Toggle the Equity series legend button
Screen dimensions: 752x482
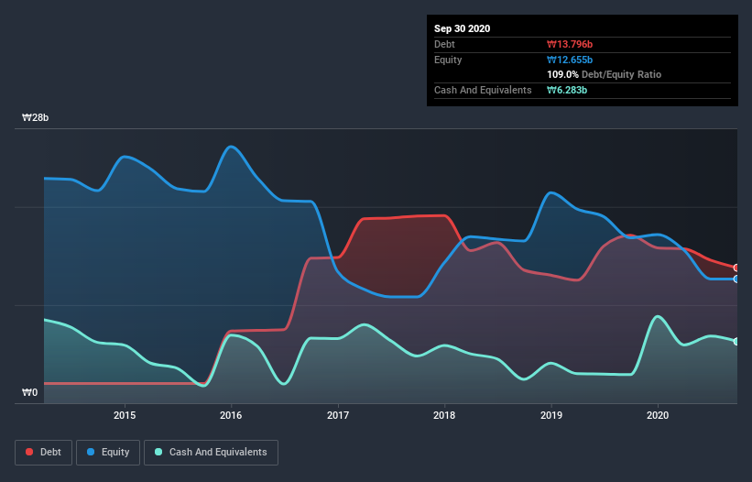pyautogui.click(x=108, y=453)
